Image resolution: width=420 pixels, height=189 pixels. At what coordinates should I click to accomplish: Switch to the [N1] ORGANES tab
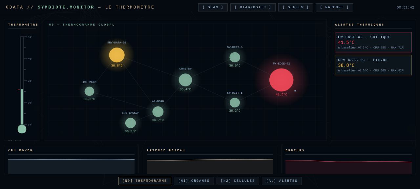[194, 181]
